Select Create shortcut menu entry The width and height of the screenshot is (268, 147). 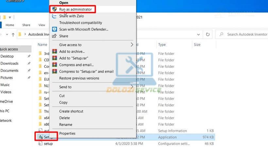[x=71, y=111]
